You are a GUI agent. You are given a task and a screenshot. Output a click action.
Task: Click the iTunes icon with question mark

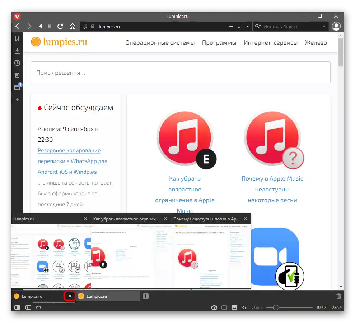[274, 140]
